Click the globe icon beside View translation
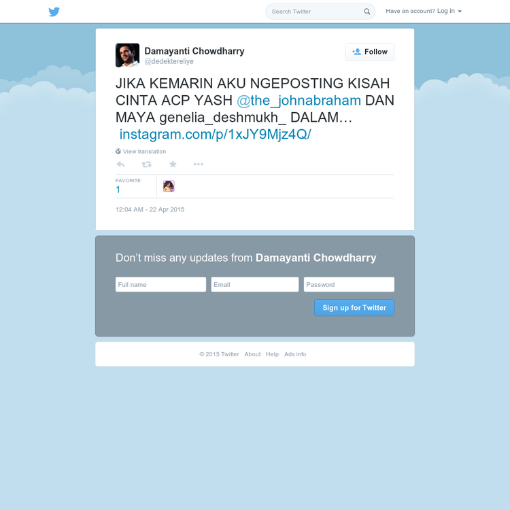The width and height of the screenshot is (510, 510). point(118,151)
